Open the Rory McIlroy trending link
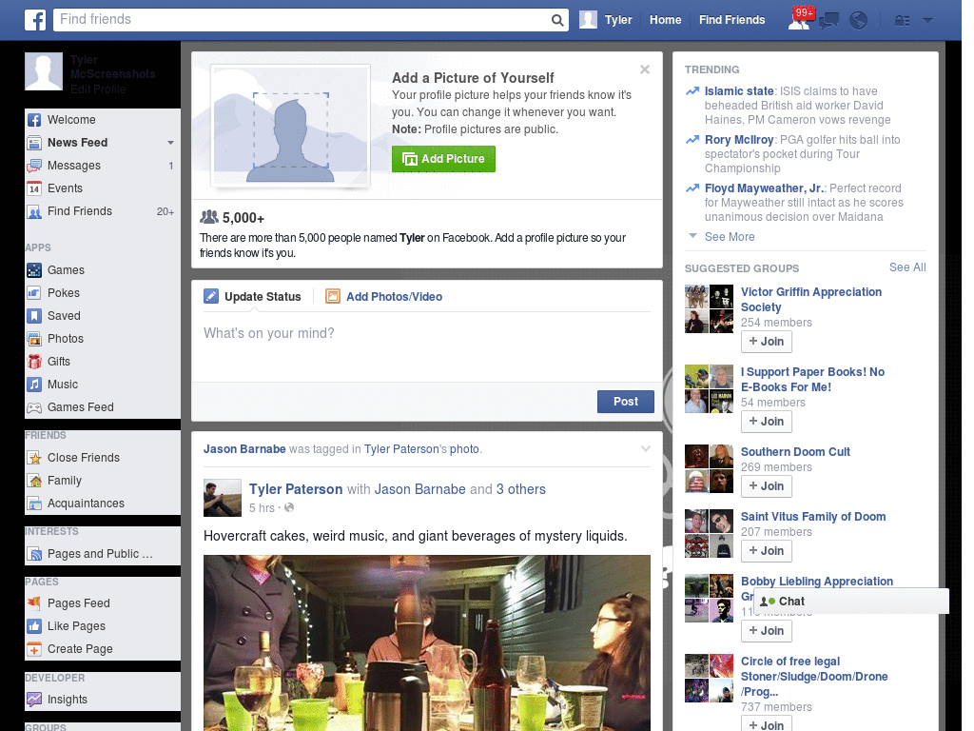974x731 pixels. (x=739, y=140)
